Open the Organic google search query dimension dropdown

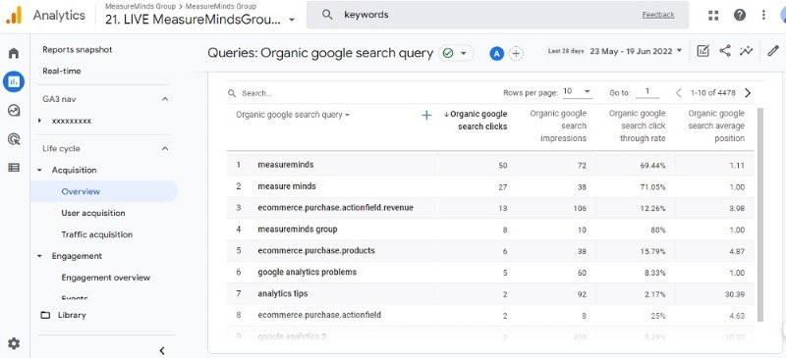(x=293, y=115)
